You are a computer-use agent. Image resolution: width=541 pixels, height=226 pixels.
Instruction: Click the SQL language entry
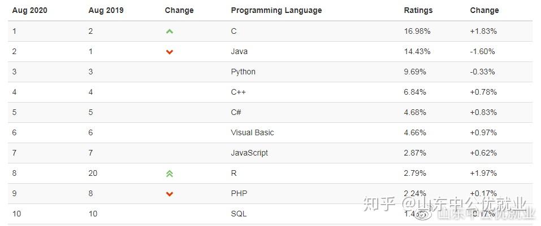[x=239, y=214]
